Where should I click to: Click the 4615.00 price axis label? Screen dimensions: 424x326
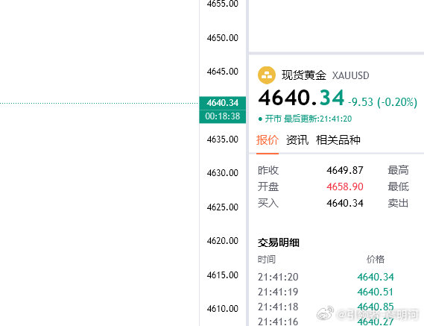coord(223,275)
